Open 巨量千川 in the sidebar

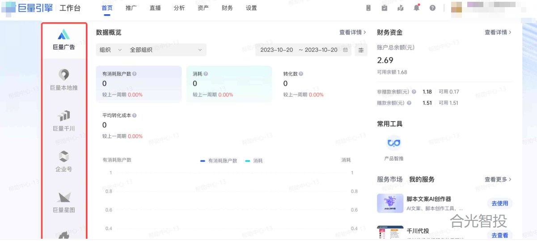pos(64,121)
